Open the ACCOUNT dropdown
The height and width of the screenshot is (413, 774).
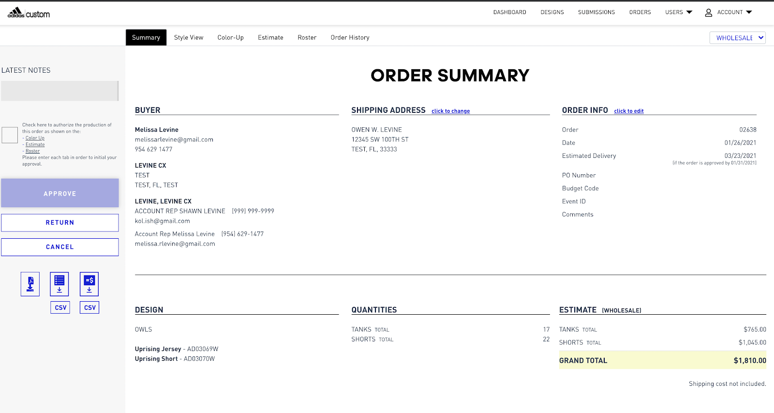[x=730, y=12]
